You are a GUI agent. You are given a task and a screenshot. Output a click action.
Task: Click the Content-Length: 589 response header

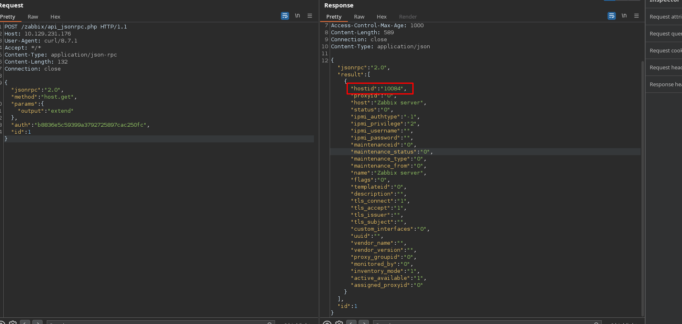coord(362,32)
